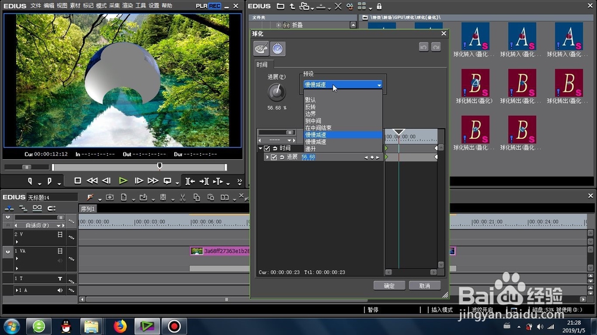Open the 文件 menu in the player

[x=35, y=6]
